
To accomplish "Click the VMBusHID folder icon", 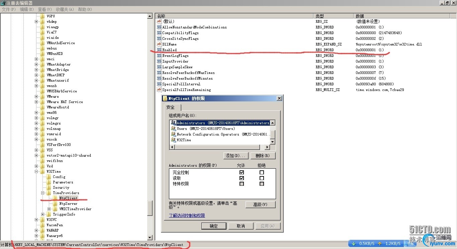I will click(x=42, y=54).
